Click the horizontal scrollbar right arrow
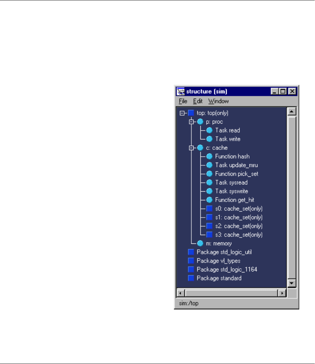The height and width of the screenshot is (364, 315). tap(282, 293)
